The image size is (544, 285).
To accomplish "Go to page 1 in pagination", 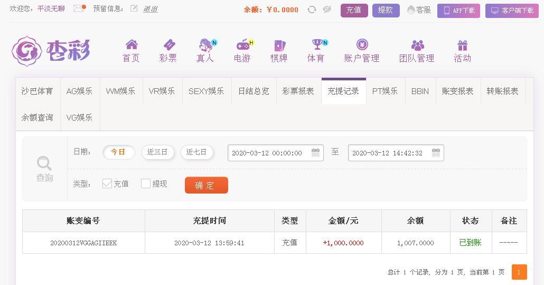I will click(x=519, y=272).
